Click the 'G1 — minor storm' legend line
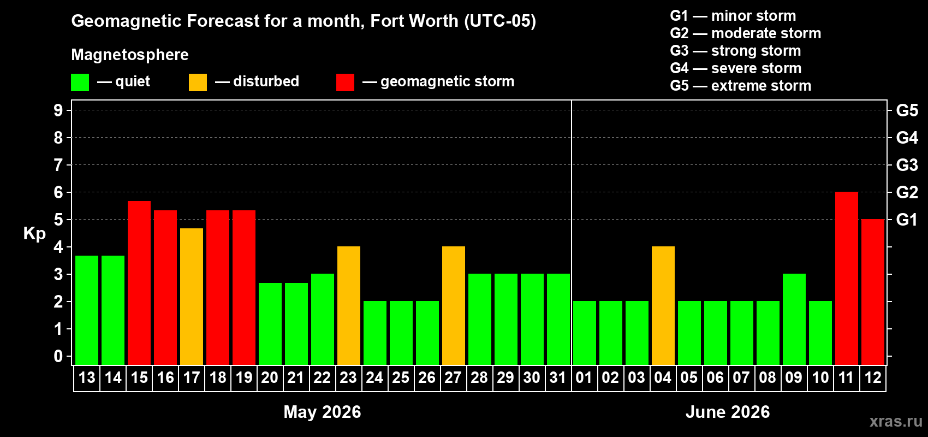Viewport: 928px width, 437px height. click(x=733, y=16)
